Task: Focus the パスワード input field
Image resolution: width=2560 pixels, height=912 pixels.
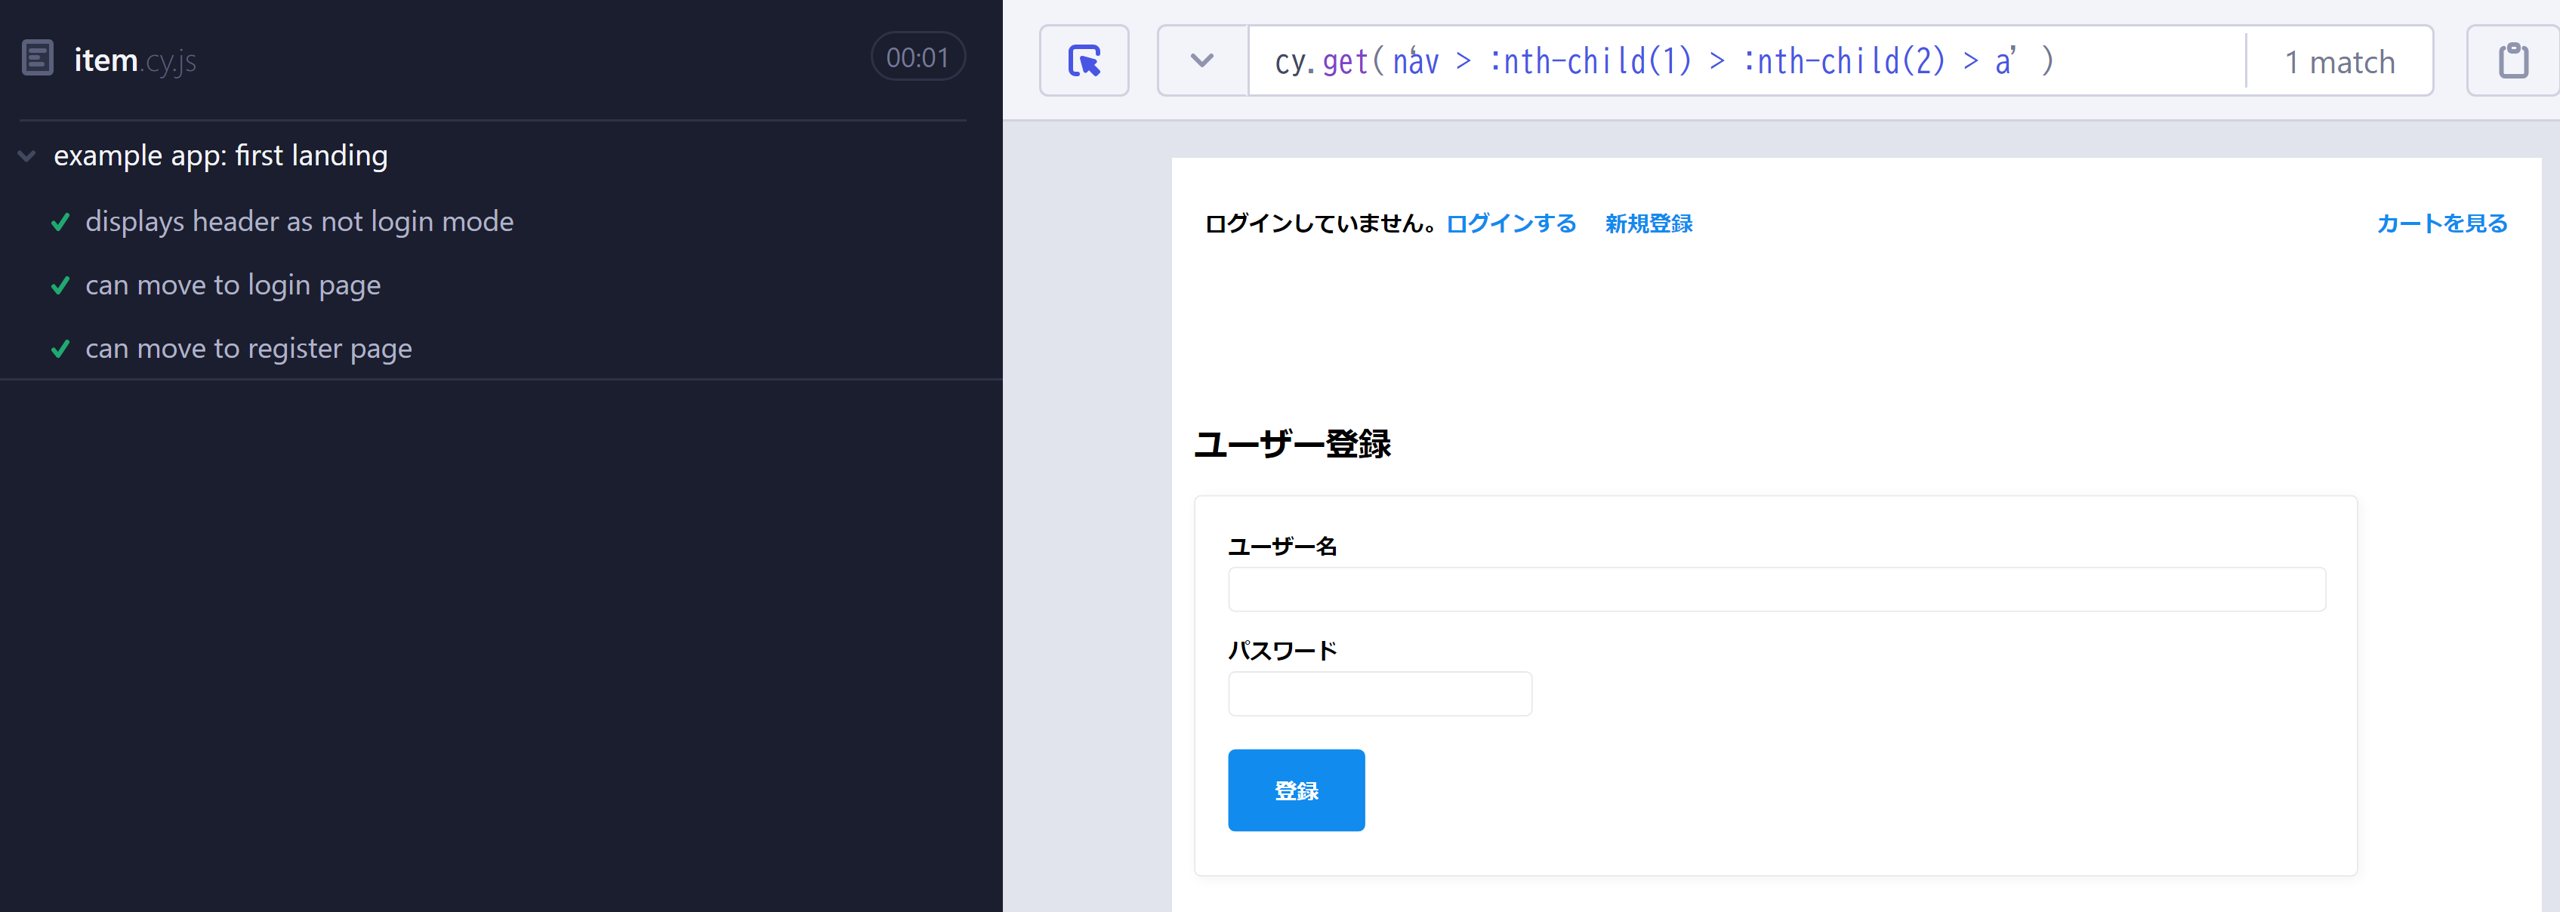Action: tap(1380, 694)
